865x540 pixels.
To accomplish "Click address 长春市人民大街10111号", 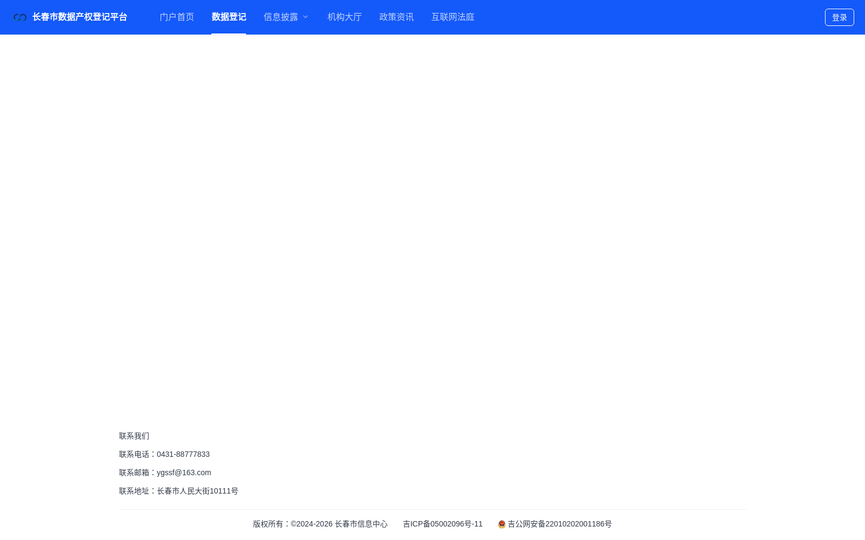I will tap(197, 491).
